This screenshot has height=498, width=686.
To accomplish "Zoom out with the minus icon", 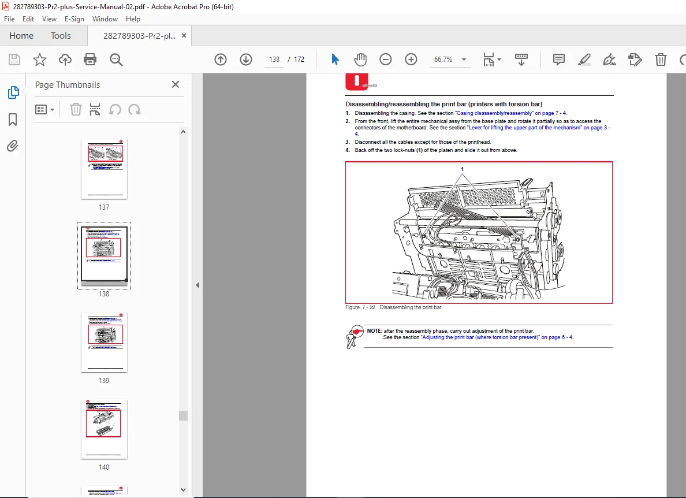I will pos(385,60).
